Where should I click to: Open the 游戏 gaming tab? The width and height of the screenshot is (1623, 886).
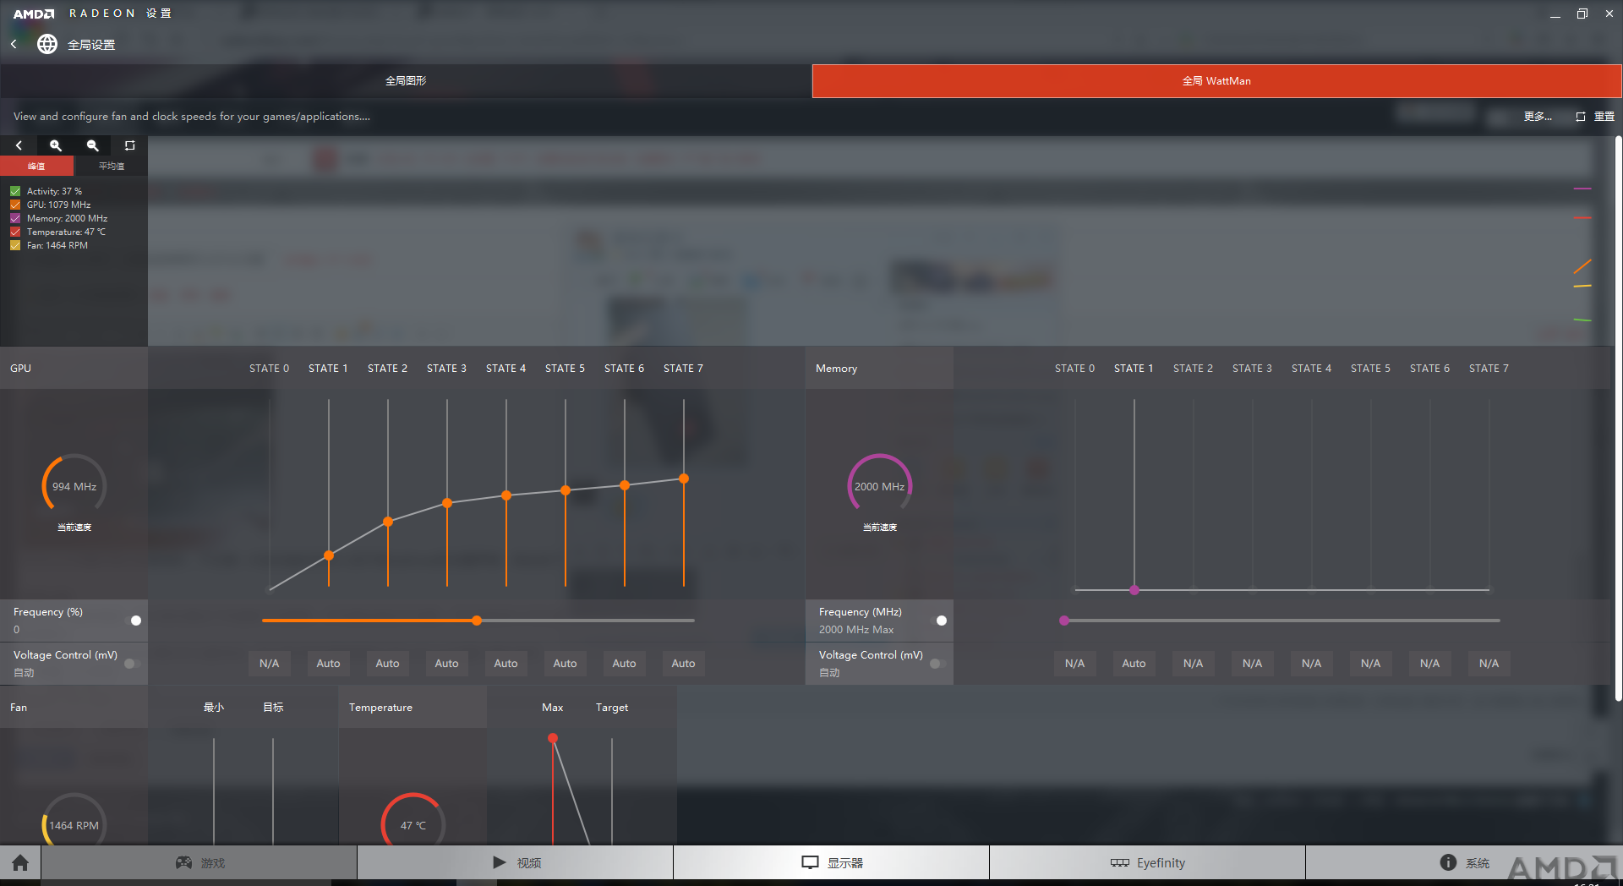point(199,862)
